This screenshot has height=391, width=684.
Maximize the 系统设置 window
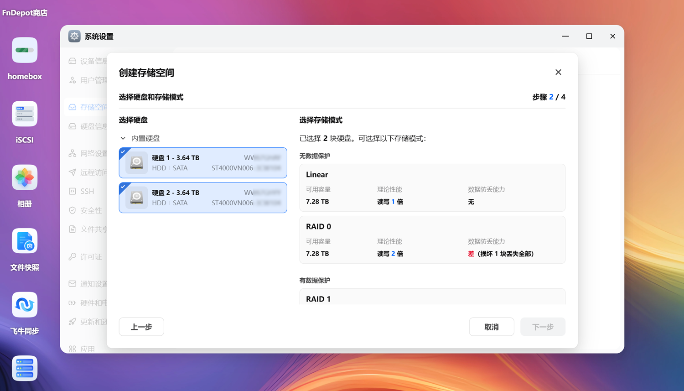pos(589,36)
